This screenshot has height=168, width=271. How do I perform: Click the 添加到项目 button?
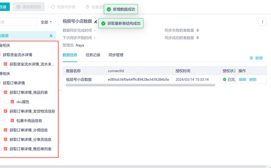pos(29,7)
